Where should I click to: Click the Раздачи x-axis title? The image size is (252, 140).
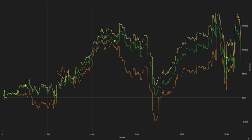(x=122, y=137)
